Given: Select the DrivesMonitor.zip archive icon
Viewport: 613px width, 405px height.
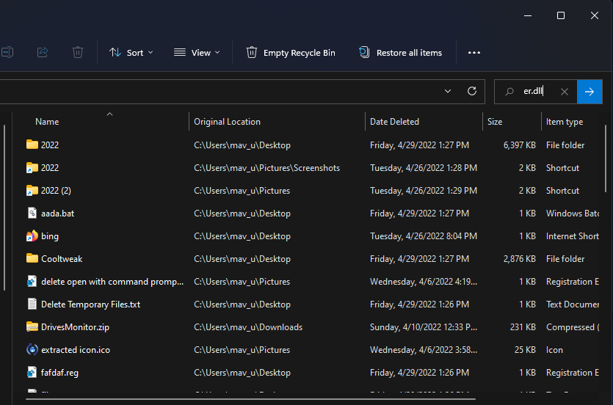Looking at the screenshot, I should pyautogui.click(x=32, y=327).
